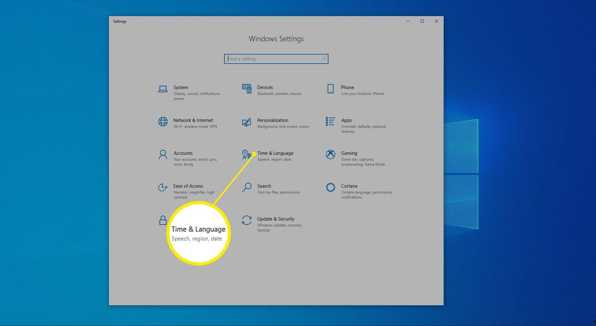
Task: Open the Devices keyboard and speaker icon
Action: point(247,89)
